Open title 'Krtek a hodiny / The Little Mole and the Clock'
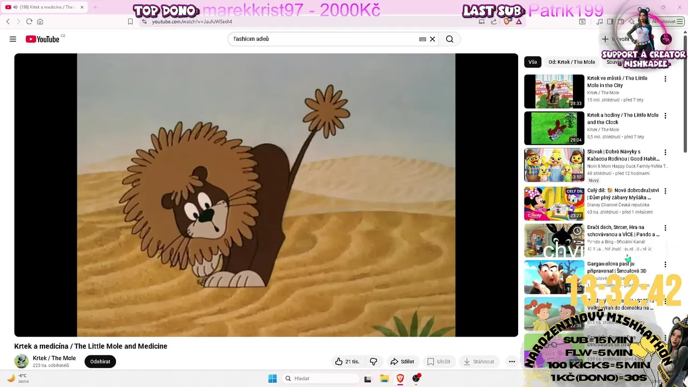Screen dimensions: 688x387 (x=622, y=118)
